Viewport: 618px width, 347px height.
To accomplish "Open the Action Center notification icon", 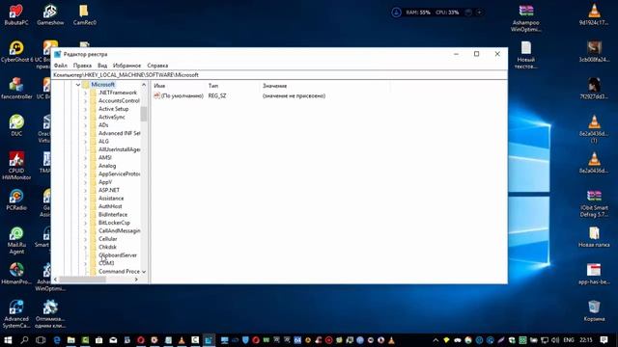I will coord(604,340).
